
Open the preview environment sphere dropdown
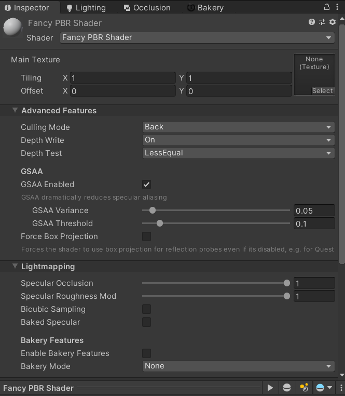point(324,388)
